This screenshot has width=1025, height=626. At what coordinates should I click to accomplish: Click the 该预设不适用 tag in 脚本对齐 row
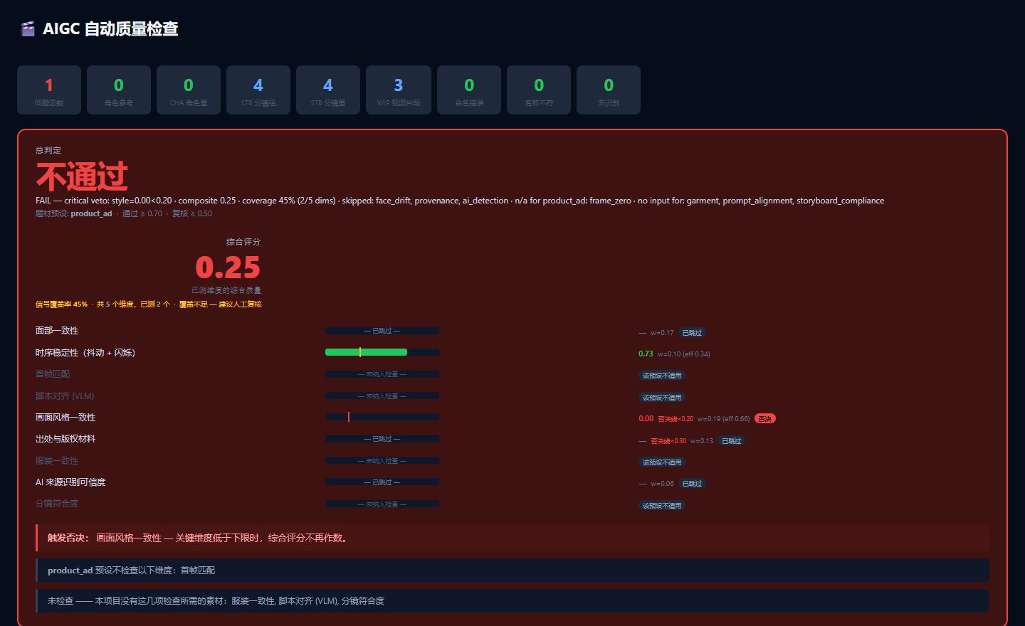pos(662,398)
